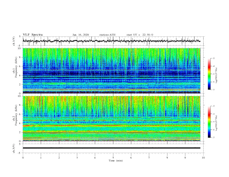Image resolution: width=229 pixels, height=177 pixels.
Task: Click the "VLF Spectra" title text
Action: [33, 35]
